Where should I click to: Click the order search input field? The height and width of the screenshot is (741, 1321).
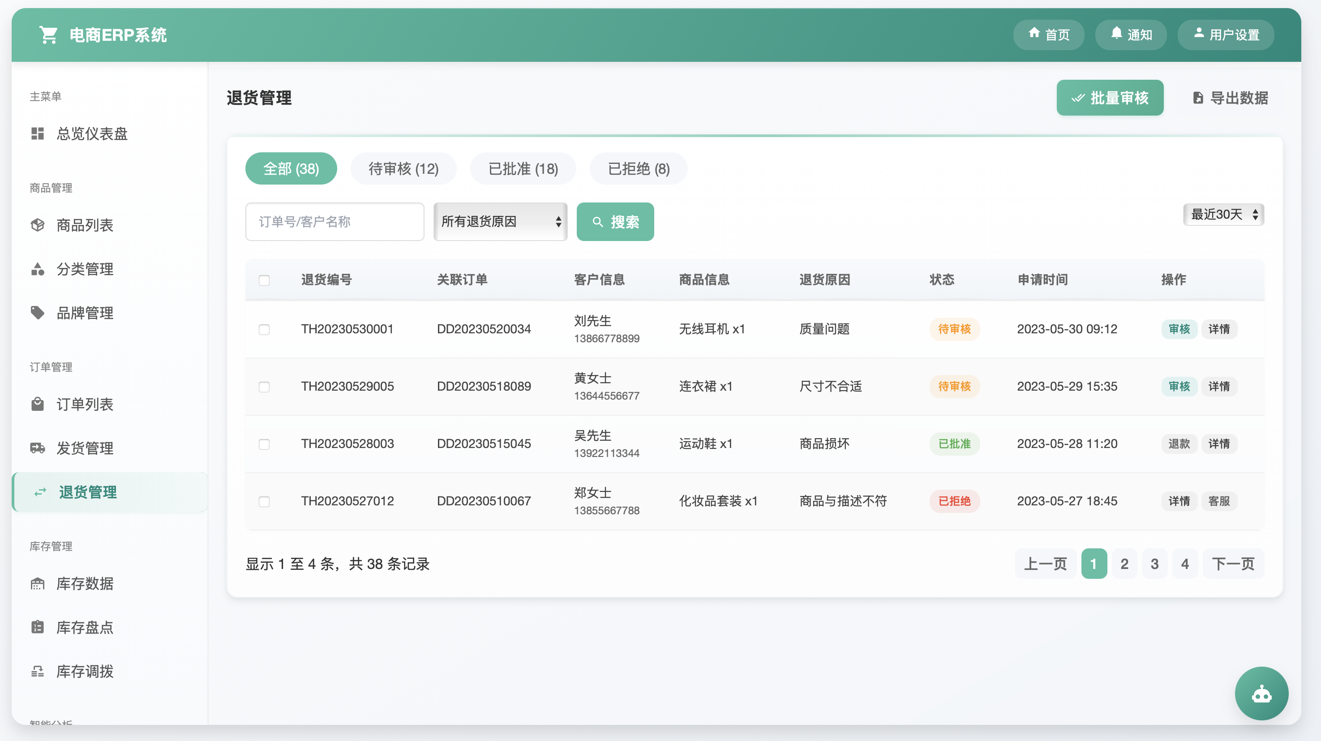click(x=335, y=222)
